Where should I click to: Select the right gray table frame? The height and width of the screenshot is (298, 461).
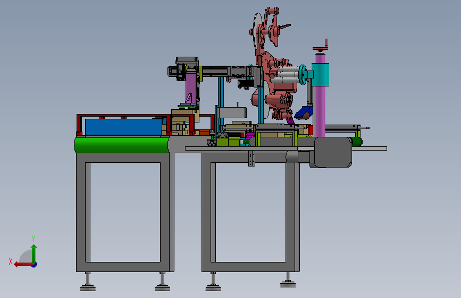pos(250,212)
